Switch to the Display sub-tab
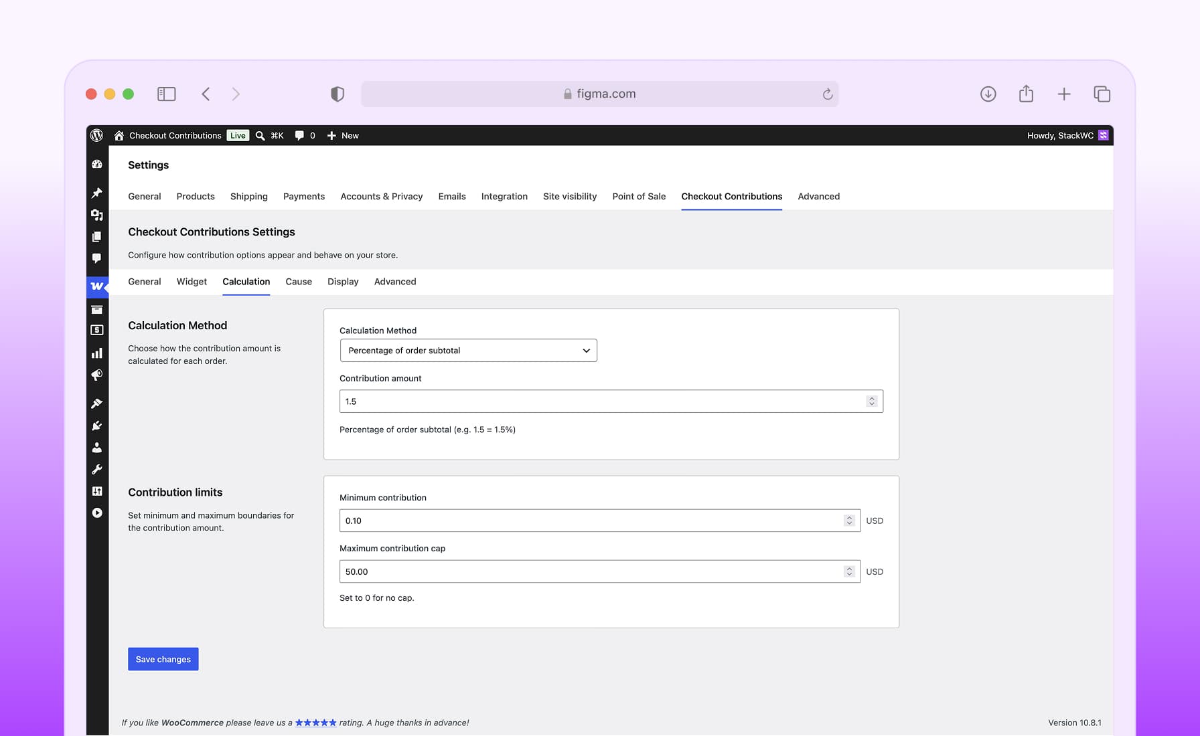The image size is (1200, 736). pos(343,282)
